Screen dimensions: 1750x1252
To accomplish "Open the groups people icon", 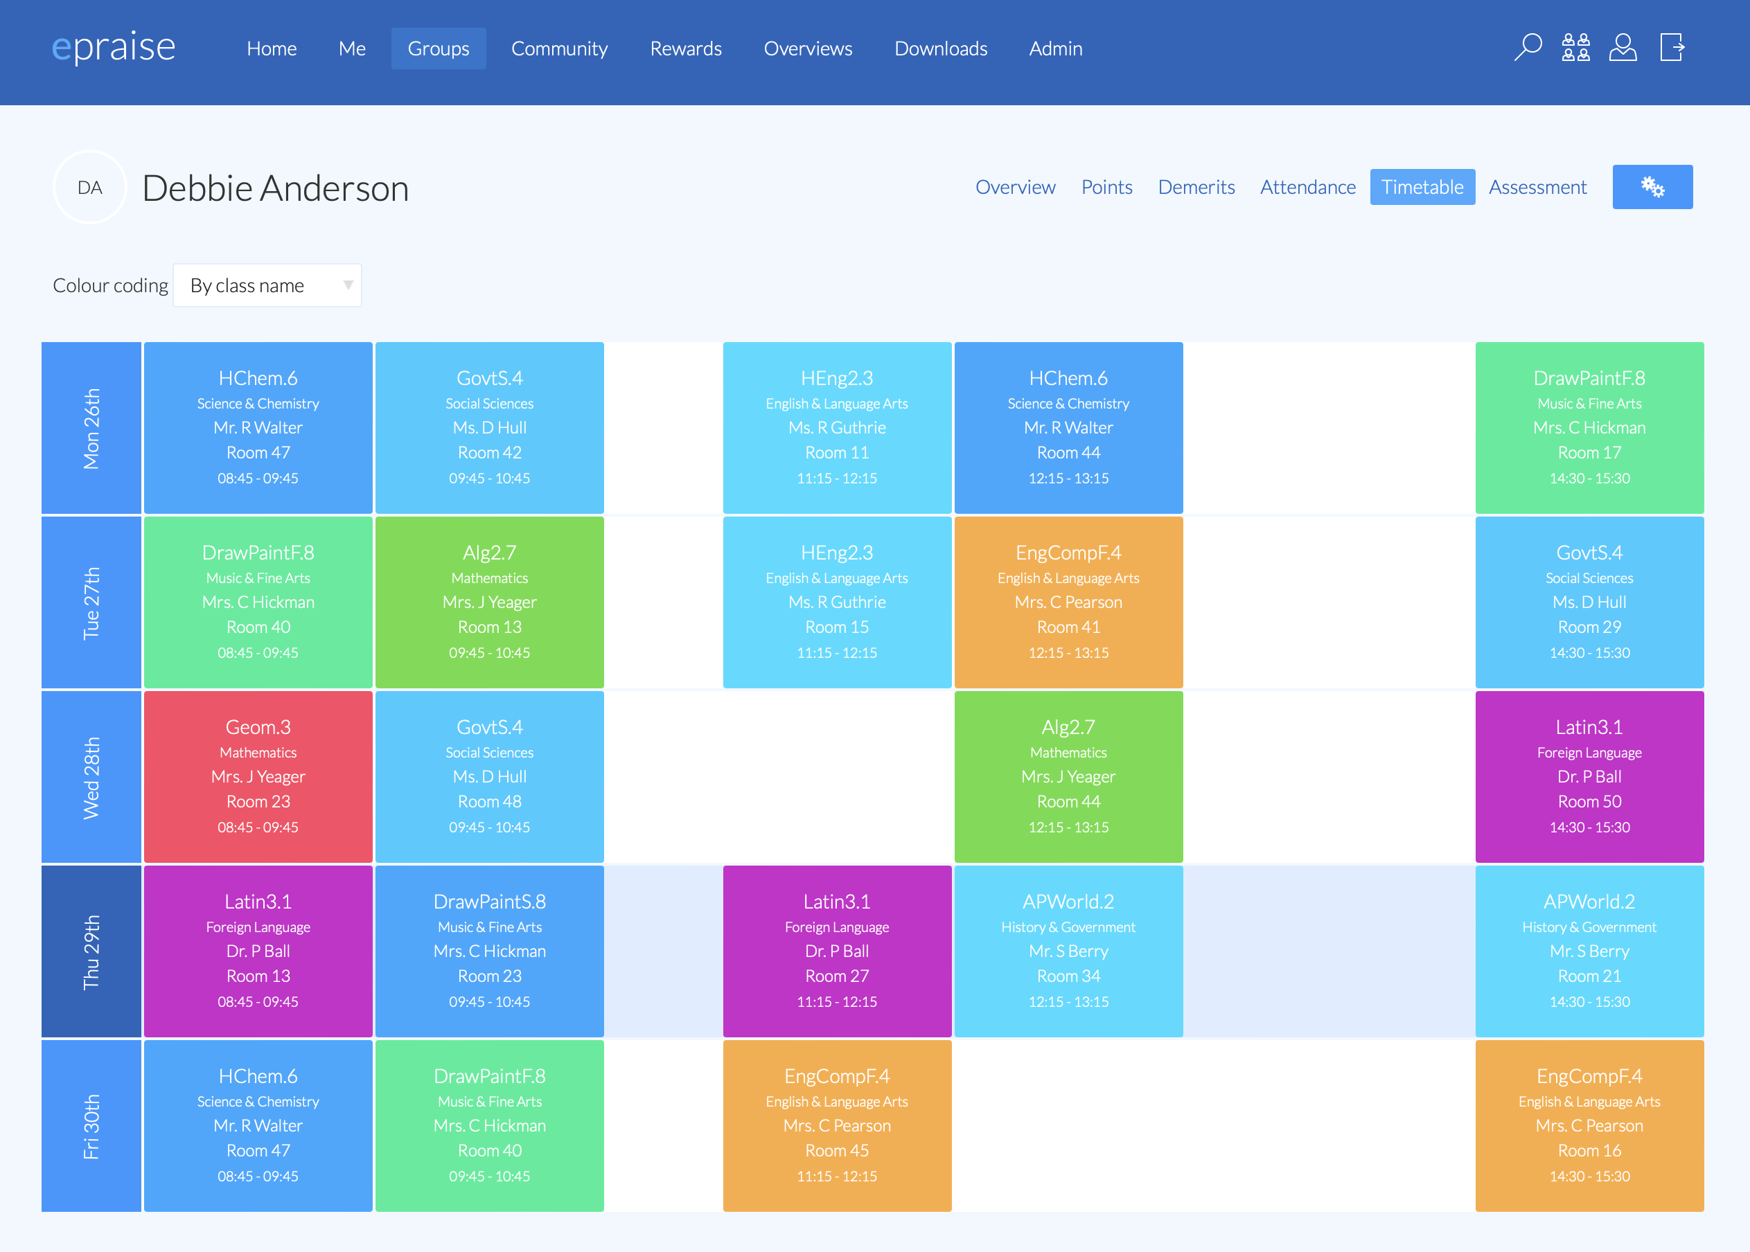I will click(x=1575, y=48).
